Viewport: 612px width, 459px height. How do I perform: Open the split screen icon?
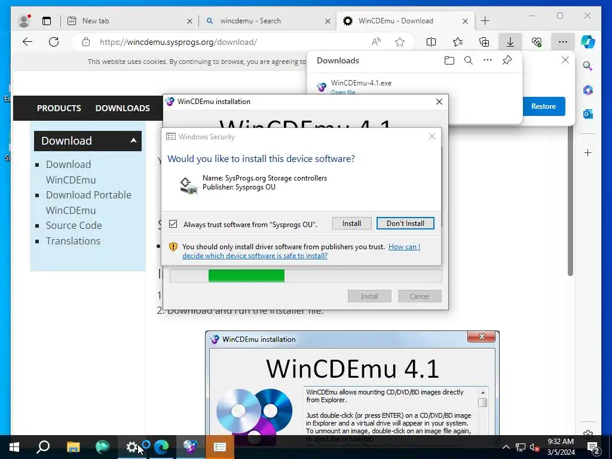(x=432, y=42)
